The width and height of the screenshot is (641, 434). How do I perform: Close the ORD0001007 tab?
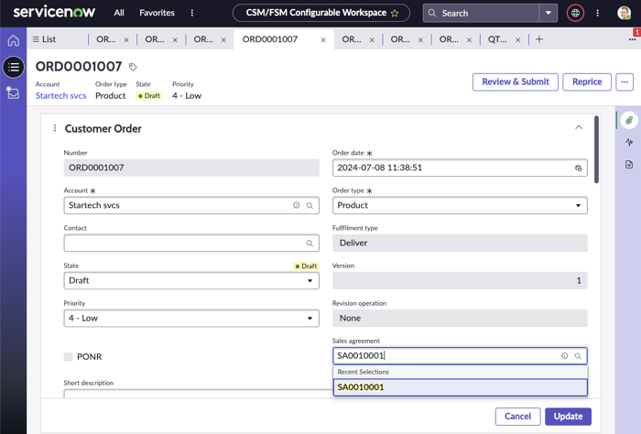pos(323,39)
